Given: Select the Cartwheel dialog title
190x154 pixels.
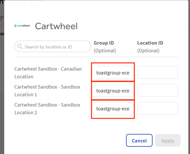Looking at the screenshot, I should pos(56,26).
